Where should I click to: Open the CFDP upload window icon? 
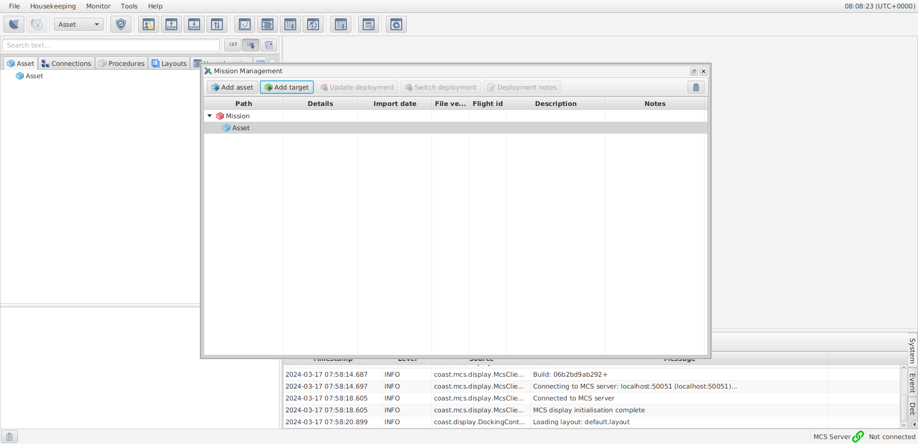(171, 24)
